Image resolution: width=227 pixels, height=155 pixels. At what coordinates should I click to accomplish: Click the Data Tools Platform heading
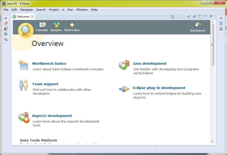(x=38, y=140)
